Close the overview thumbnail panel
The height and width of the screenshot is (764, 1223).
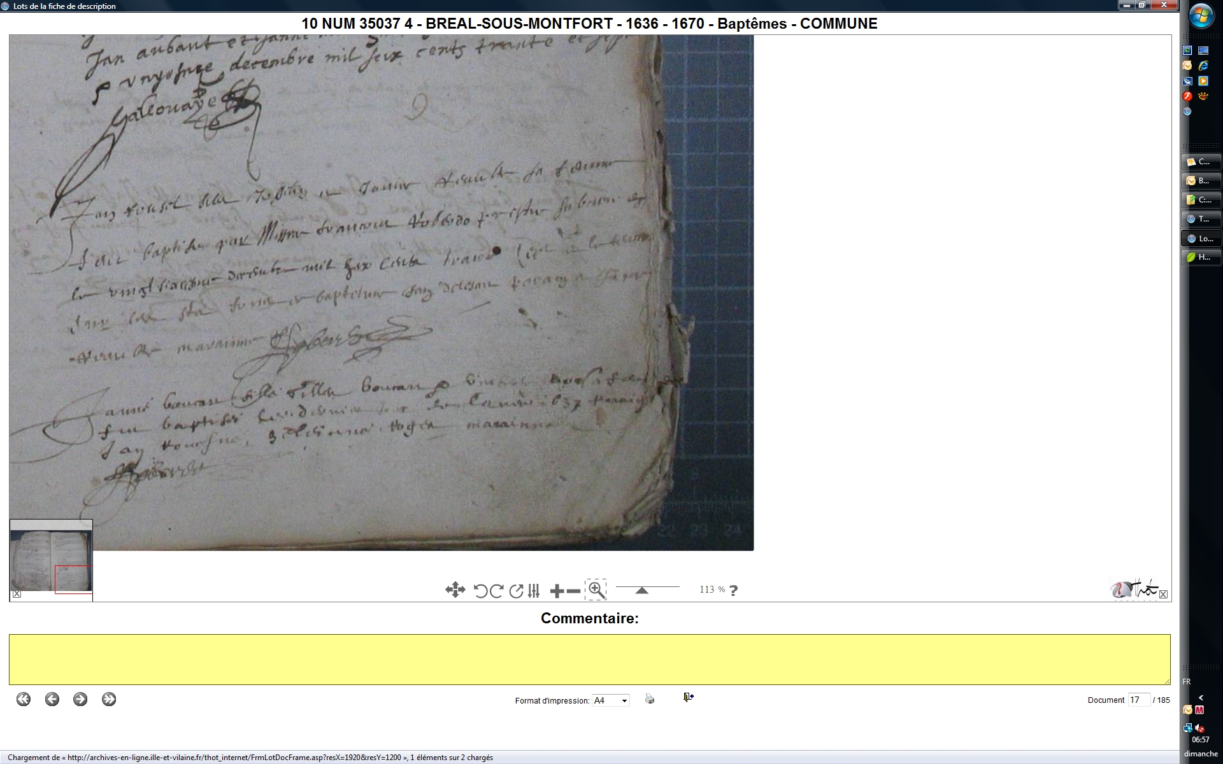[x=17, y=594]
